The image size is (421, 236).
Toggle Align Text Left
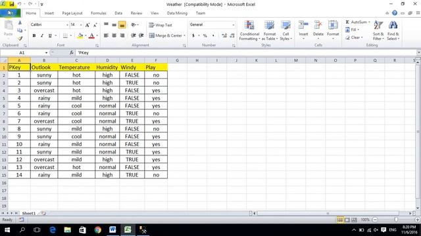[107, 35]
